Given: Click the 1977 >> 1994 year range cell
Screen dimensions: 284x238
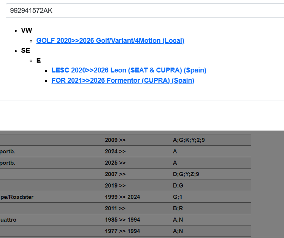Looking at the screenshot, I should click(x=122, y=231).
